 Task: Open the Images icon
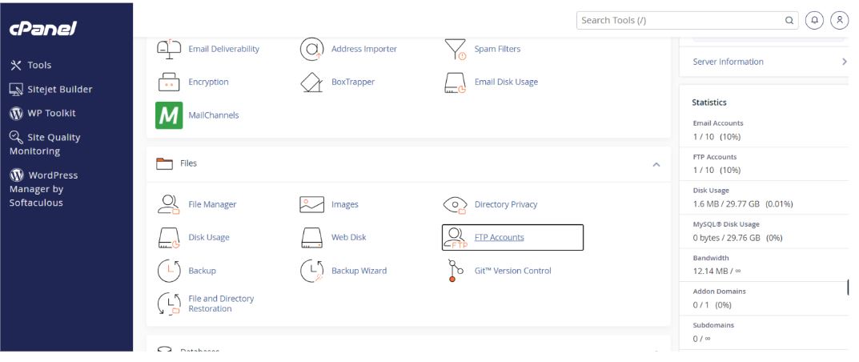tap(311, 204)
